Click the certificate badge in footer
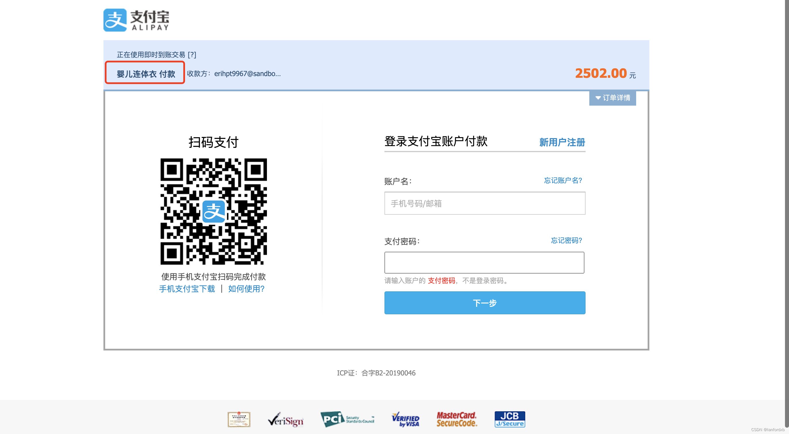This screenshot has width=789, height=434. coord(239,419)
